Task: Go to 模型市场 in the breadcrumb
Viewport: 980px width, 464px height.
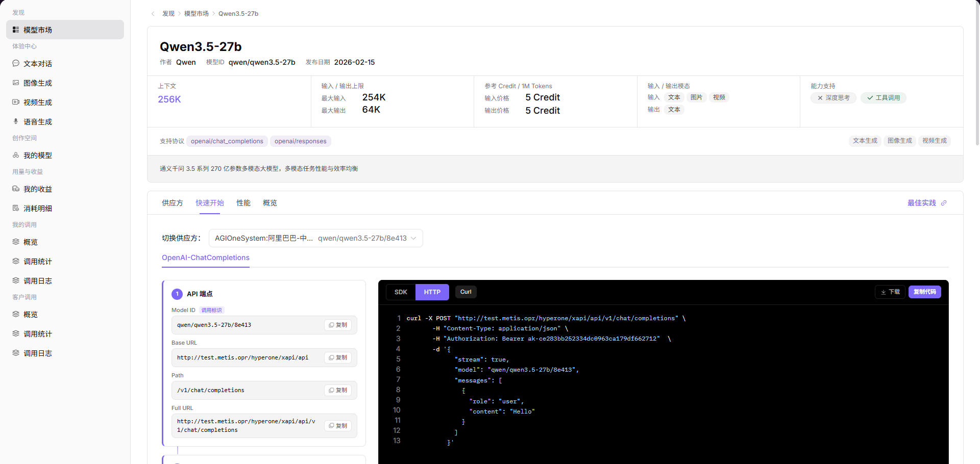Action: tap(197, 14)
